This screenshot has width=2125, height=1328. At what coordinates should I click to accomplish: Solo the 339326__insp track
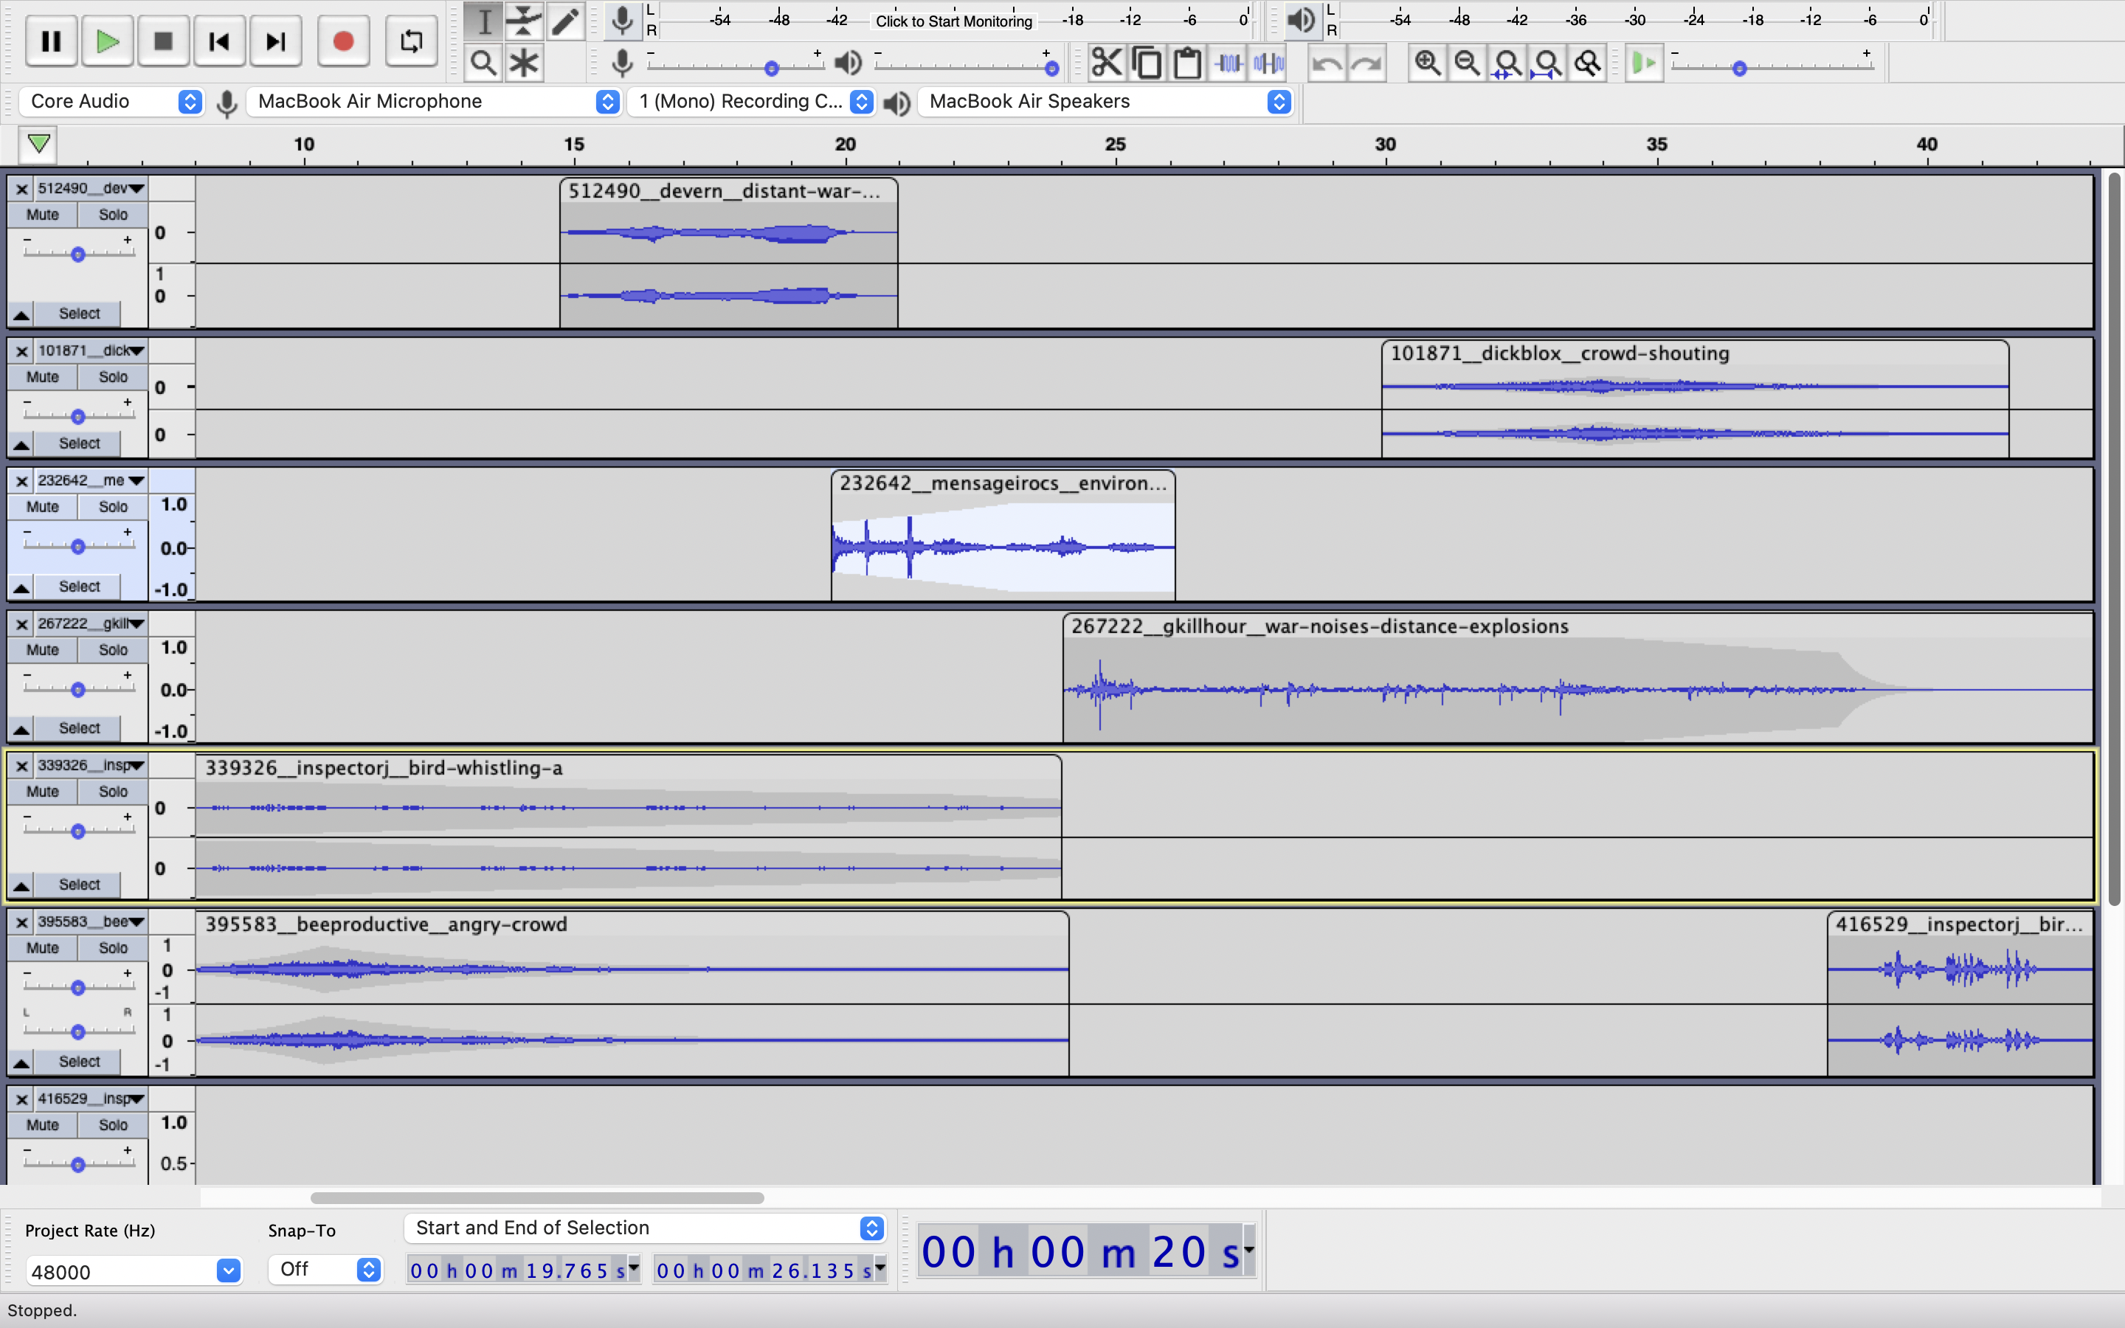tap(112, 792)
